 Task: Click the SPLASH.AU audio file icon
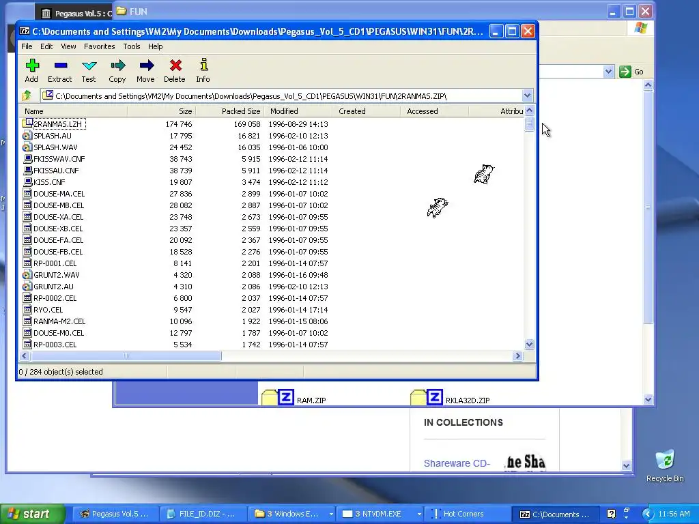point(27,136)
